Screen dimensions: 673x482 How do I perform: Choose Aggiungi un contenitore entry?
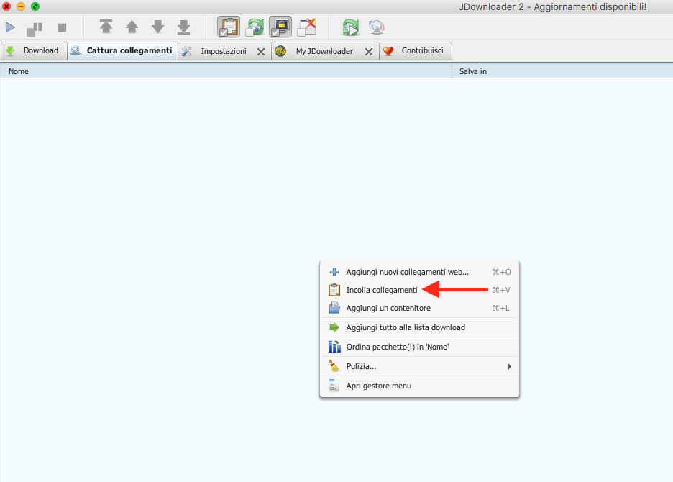(419, 308)
